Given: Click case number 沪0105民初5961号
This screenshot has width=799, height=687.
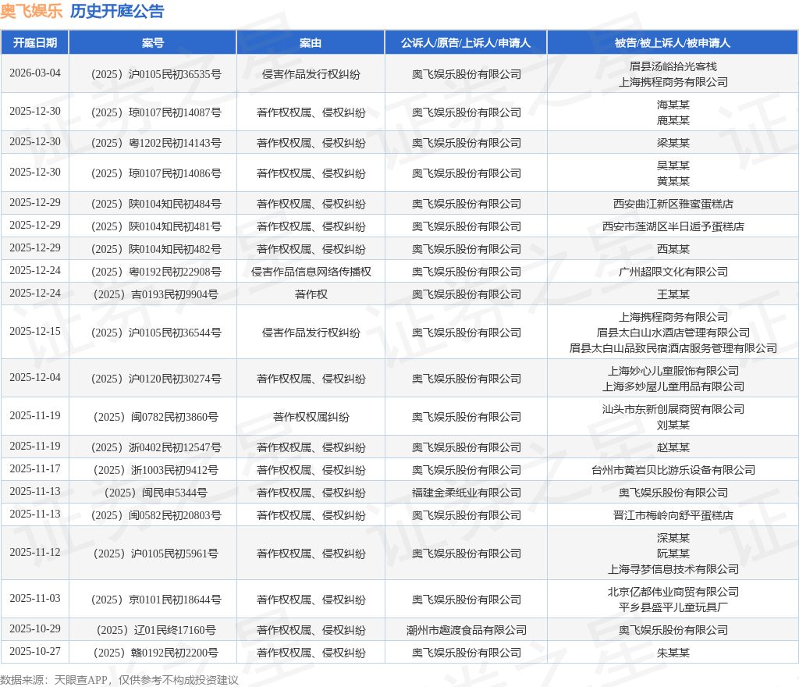Looking at the screenshot, I should coord(156,554).
